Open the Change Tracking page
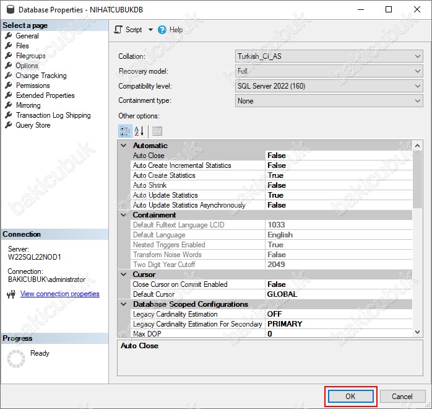The width and height of the screenshot is (432, 409). (41, 76)
